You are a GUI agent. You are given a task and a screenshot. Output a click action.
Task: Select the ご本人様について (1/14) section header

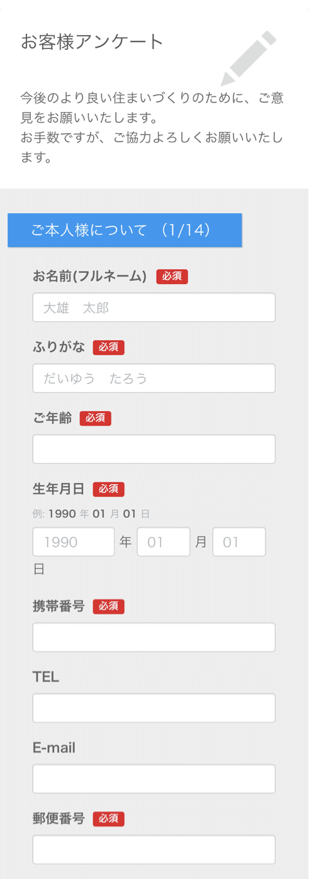(125, 230)
